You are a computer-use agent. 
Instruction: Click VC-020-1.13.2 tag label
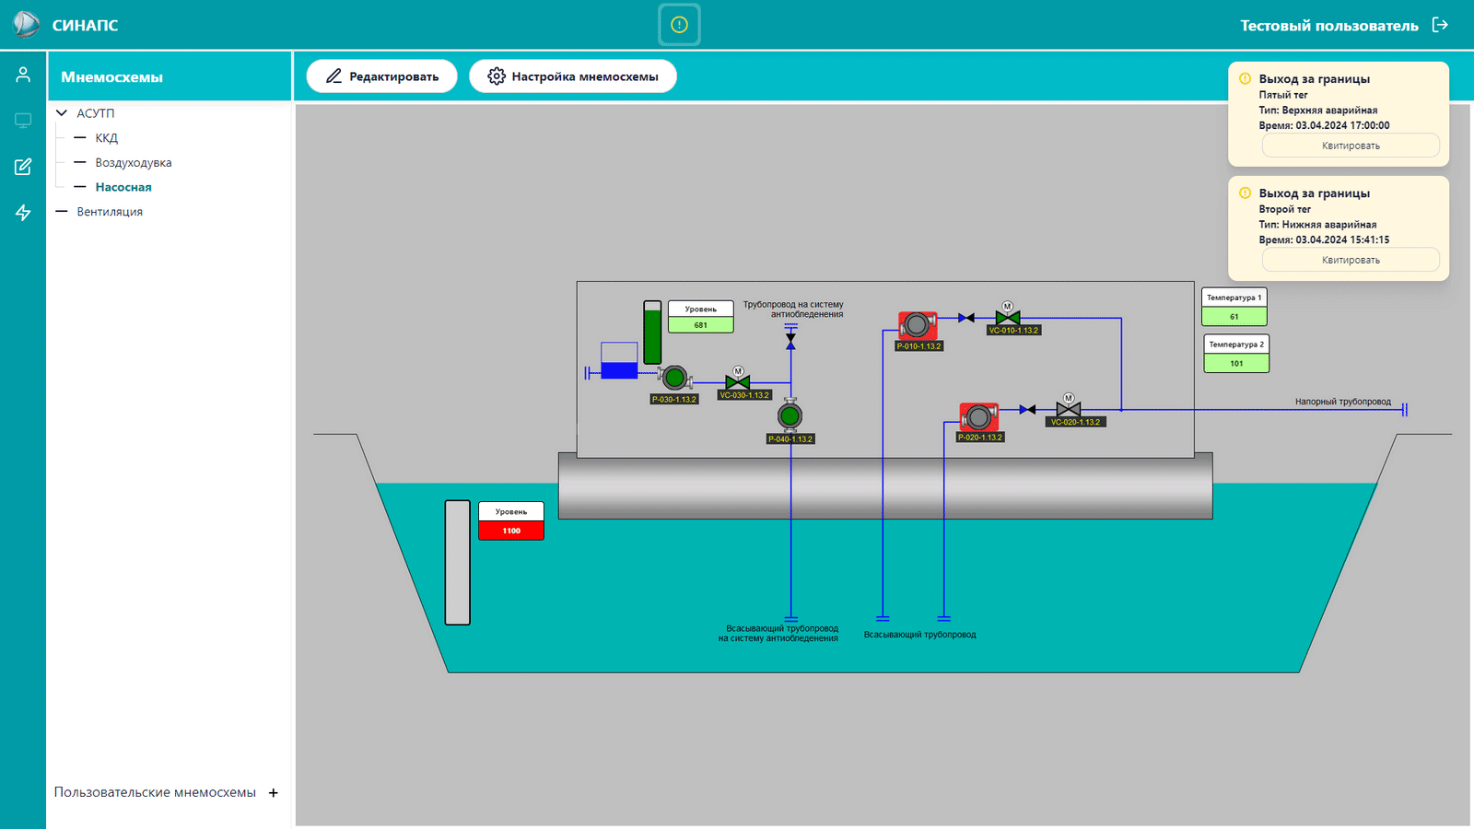tap(1076, 422)
